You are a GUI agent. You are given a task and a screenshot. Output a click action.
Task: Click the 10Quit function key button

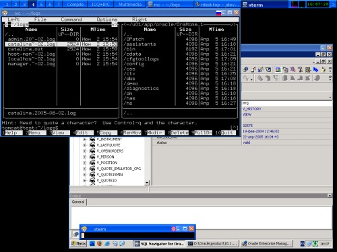tap(226, 133)
